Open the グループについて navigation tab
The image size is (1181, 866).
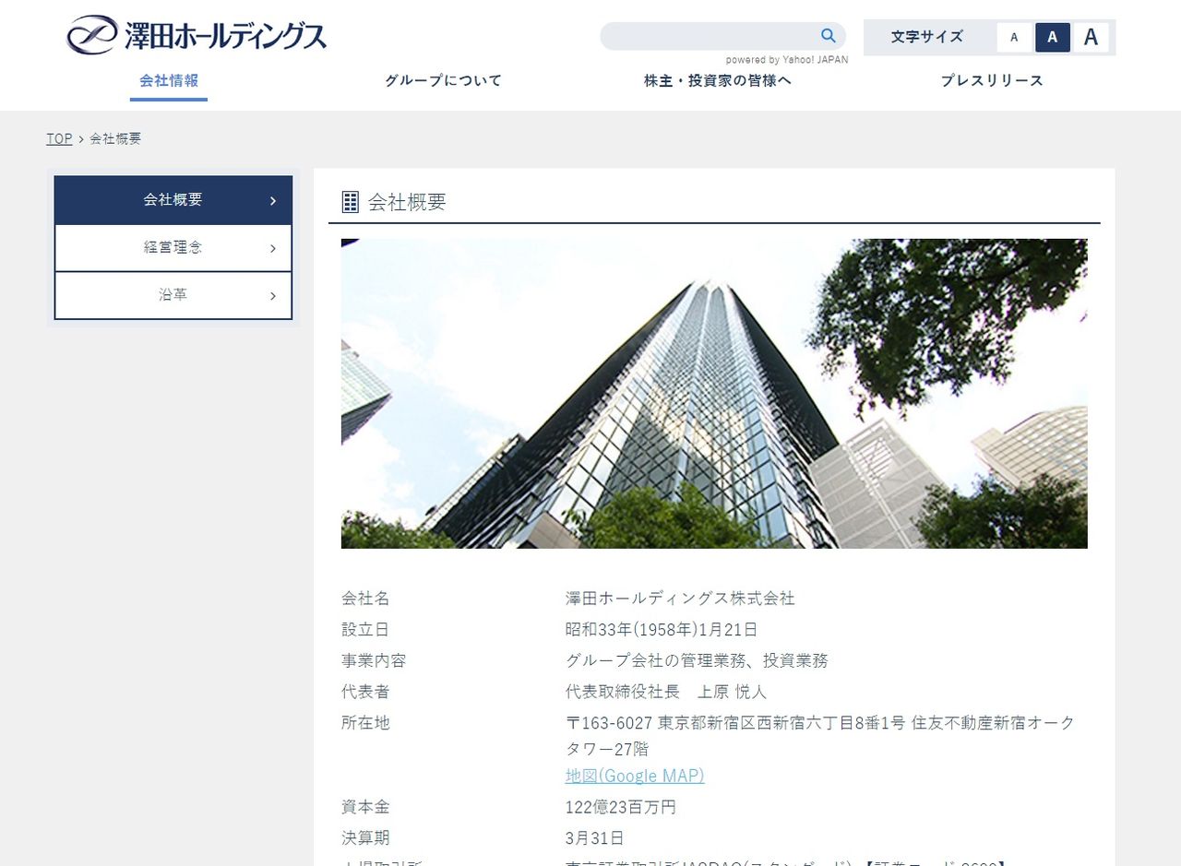coord(444,81)
